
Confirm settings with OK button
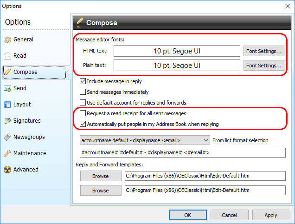click(x=187, y=215)
